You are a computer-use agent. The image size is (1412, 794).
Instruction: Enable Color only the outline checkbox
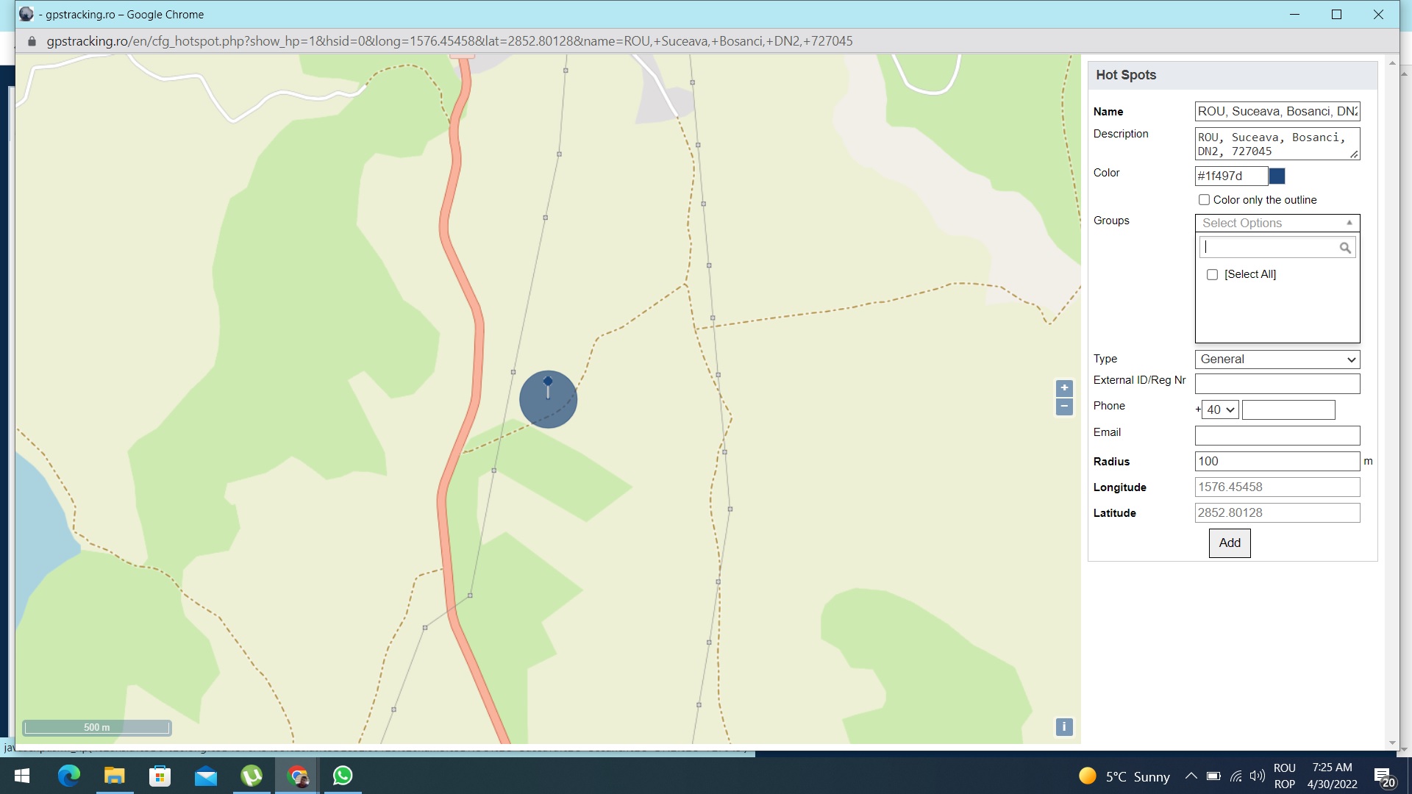1204,200
